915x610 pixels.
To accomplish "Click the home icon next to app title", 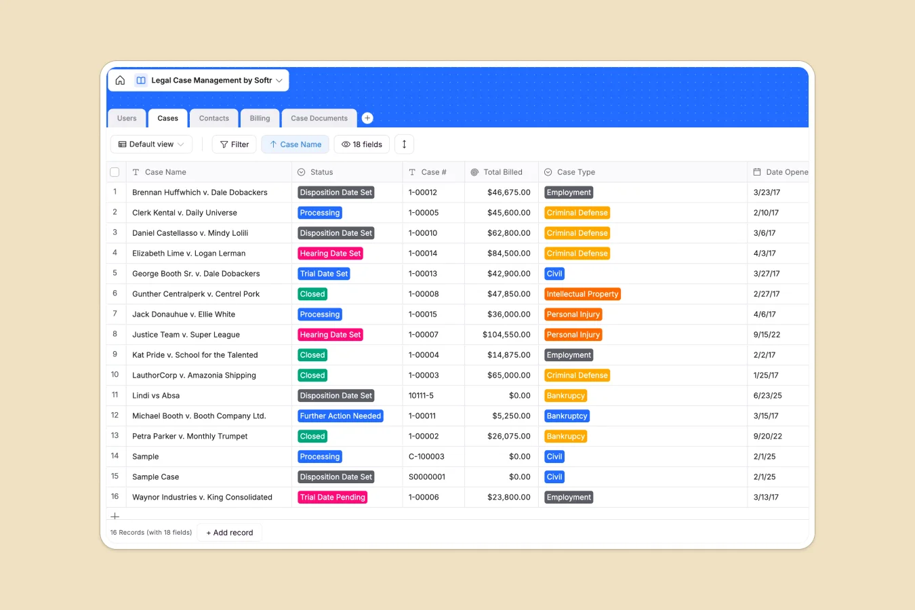I will (x=120, y=80).
